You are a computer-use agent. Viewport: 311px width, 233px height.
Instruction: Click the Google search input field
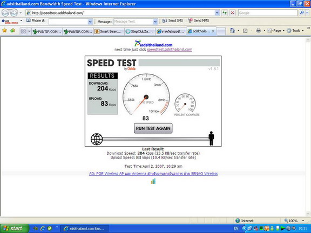pos(268,13)
